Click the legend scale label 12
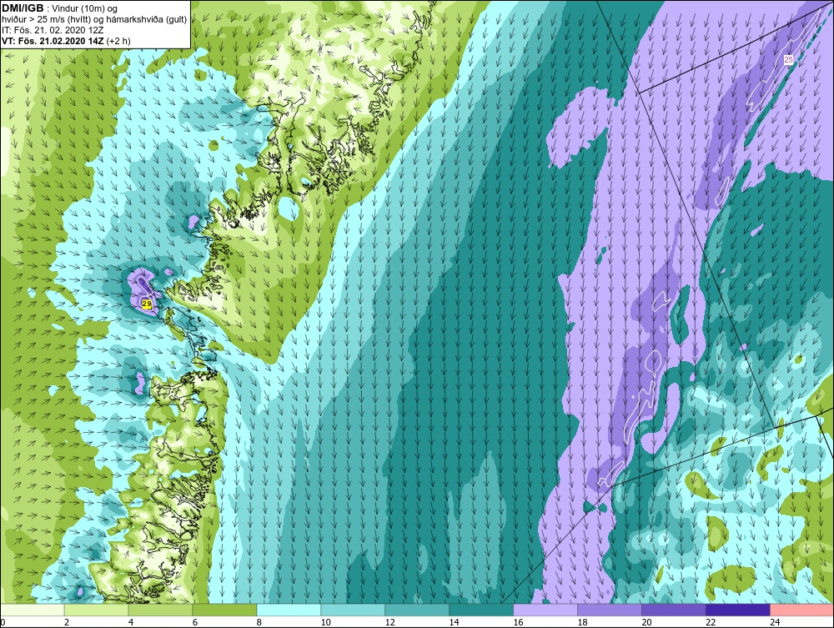The height and width of the screenshot is (628, 834). pyautogui.click(x=389, y=622)
